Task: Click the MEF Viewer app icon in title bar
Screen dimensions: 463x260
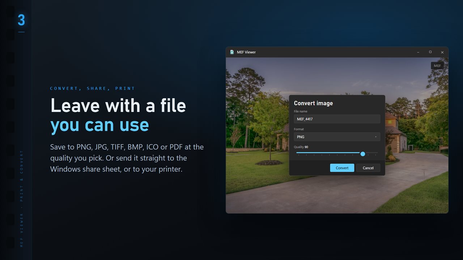Action: pos(232,52)
